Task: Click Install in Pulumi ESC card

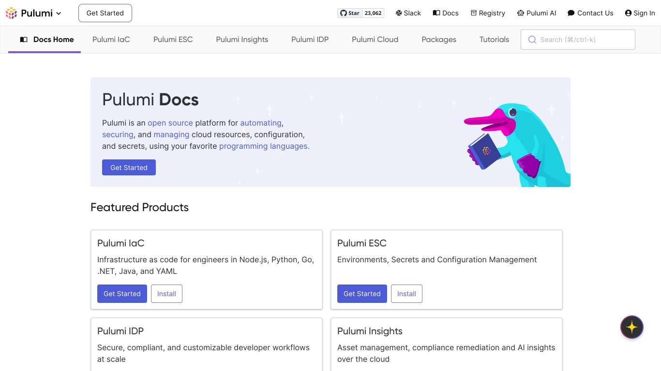Action: tap(406, 294)
